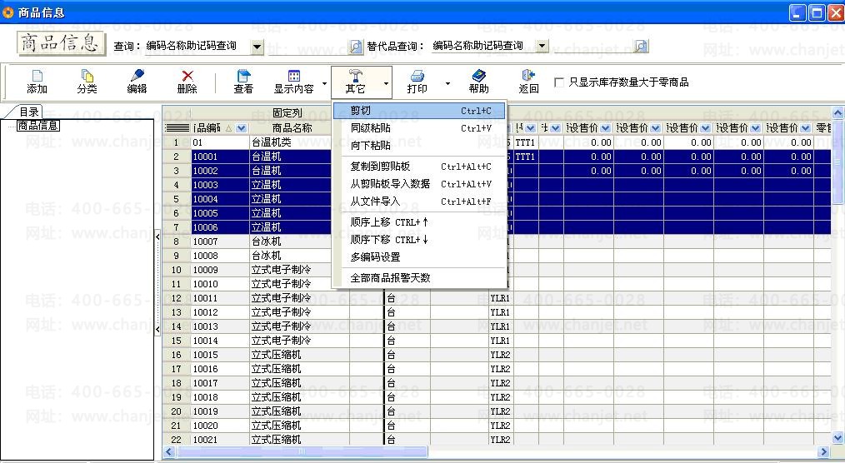Open 帮助 (Help) from the toolbar
The height and width of the screenshot is (463, 845).
coord(478,82)
